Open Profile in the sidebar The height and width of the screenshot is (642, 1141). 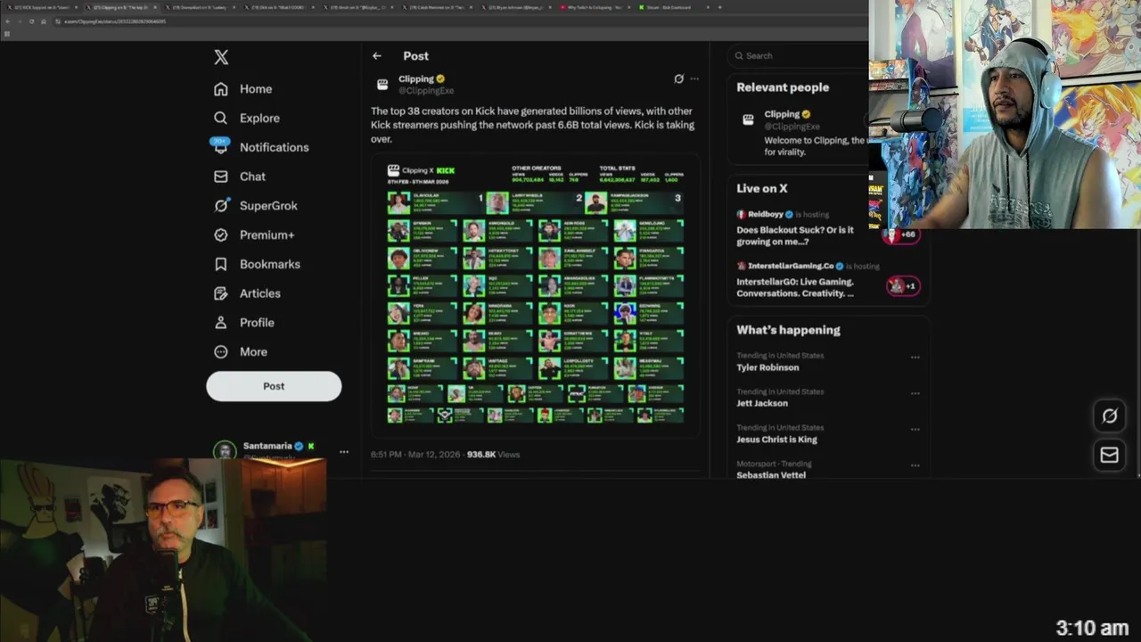coord(244,323)
